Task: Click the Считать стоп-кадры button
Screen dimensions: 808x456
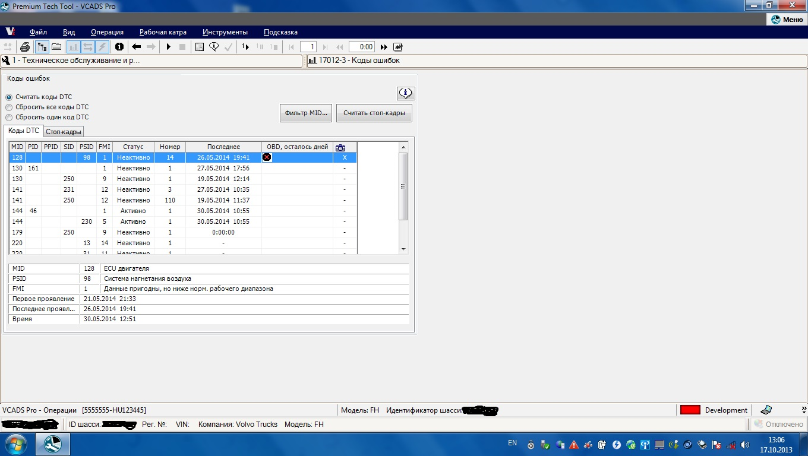Action: click(374, 113)
